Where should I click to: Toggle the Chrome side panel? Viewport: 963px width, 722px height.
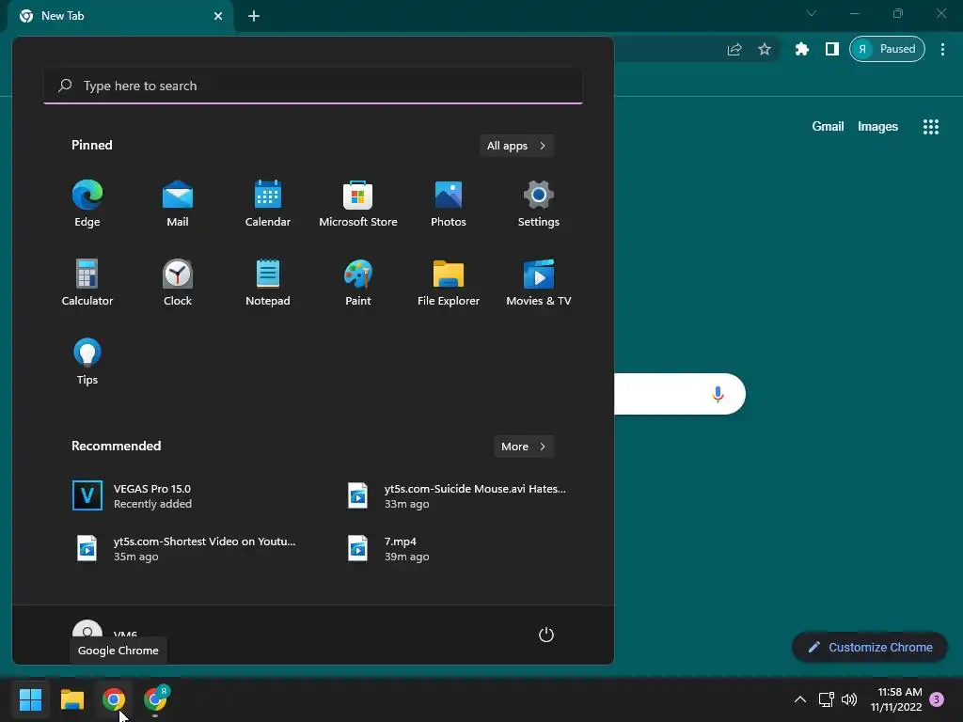click(x=832, y=49)
